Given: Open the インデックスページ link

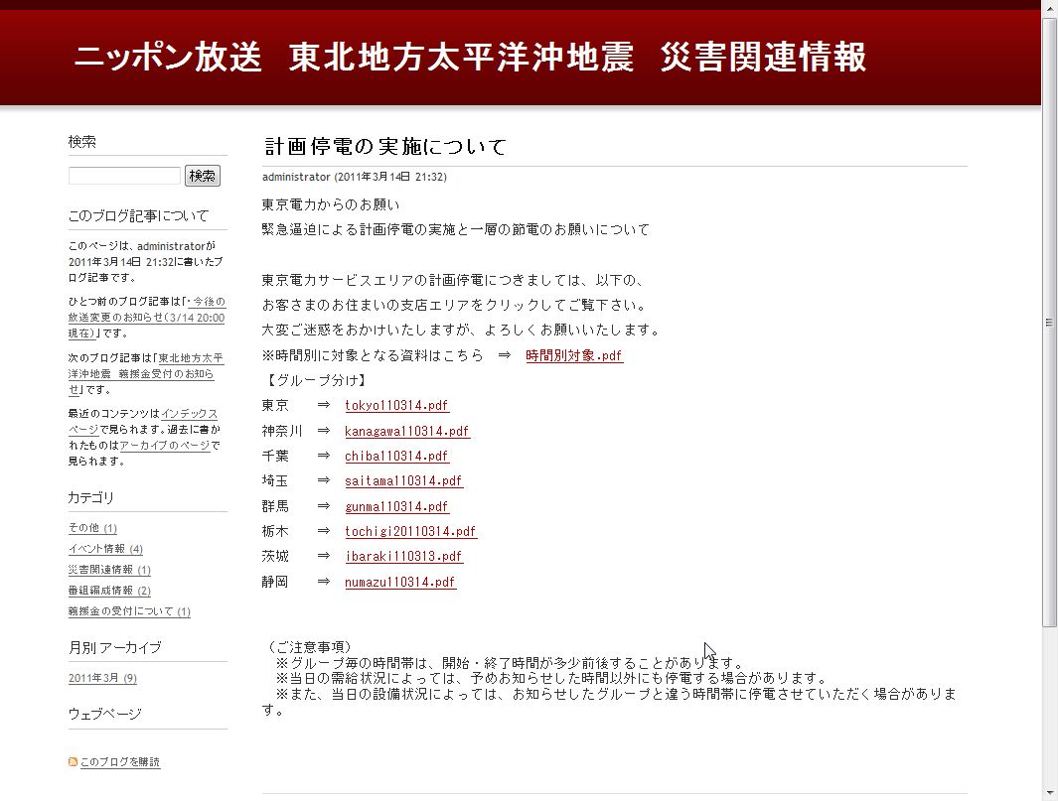Looking at the screenshot, I should (x=143, y=422).
